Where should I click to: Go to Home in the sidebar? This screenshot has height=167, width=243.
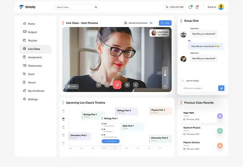35,24
